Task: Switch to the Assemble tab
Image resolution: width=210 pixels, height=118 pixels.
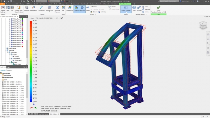Action: coord(15,4)
